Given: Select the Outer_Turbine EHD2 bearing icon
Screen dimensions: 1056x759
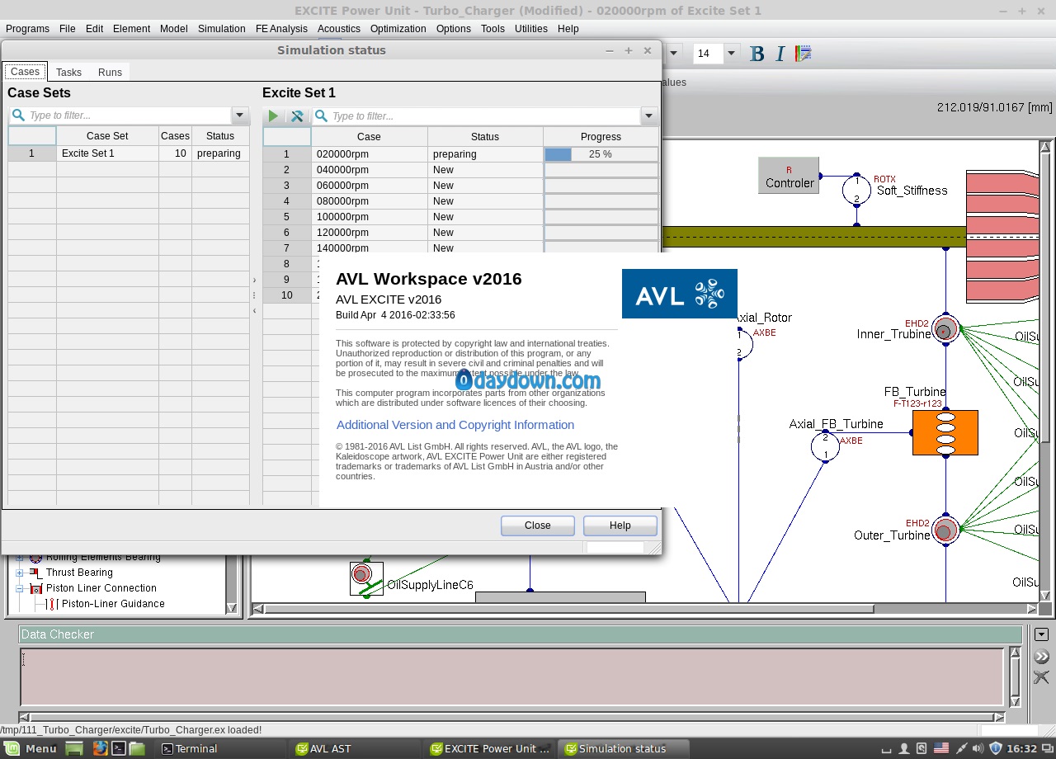Looking at the screenshot, I should [x=945, y=530].
